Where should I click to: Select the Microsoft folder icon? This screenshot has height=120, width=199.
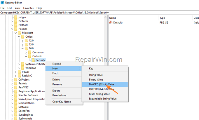[x=19, y=33]
